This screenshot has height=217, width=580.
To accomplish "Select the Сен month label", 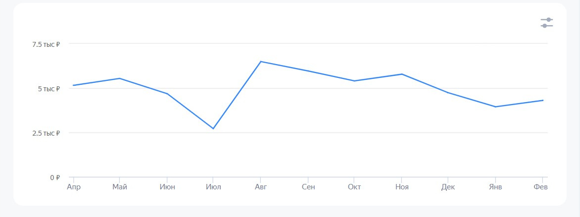I will coord(308,187).
